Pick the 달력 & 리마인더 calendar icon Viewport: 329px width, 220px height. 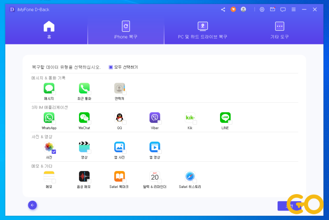click(155, 176)
